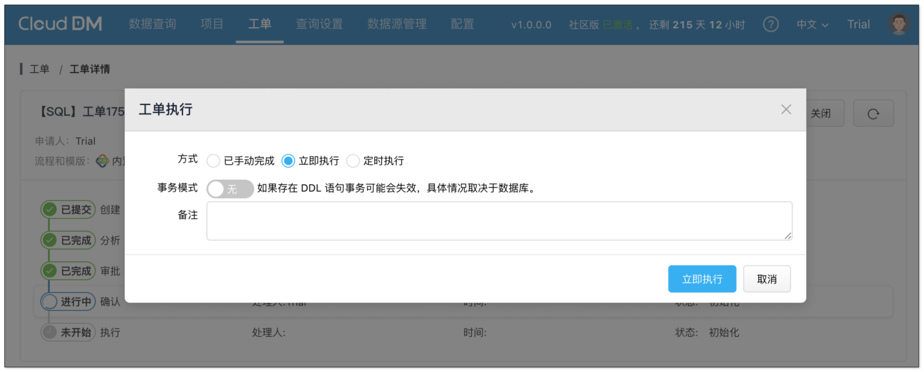Go to the 数据源管理 tab

coord(397,24)
